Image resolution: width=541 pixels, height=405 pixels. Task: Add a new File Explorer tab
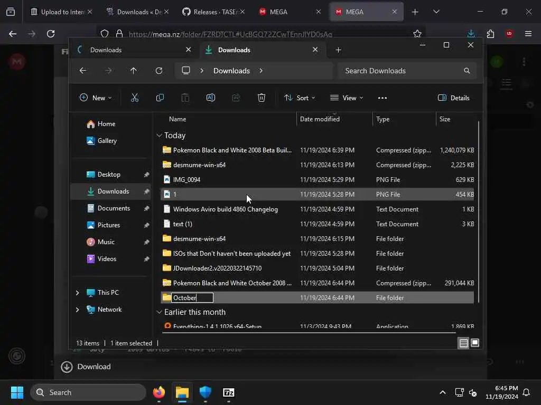click(x=338, y=50)
